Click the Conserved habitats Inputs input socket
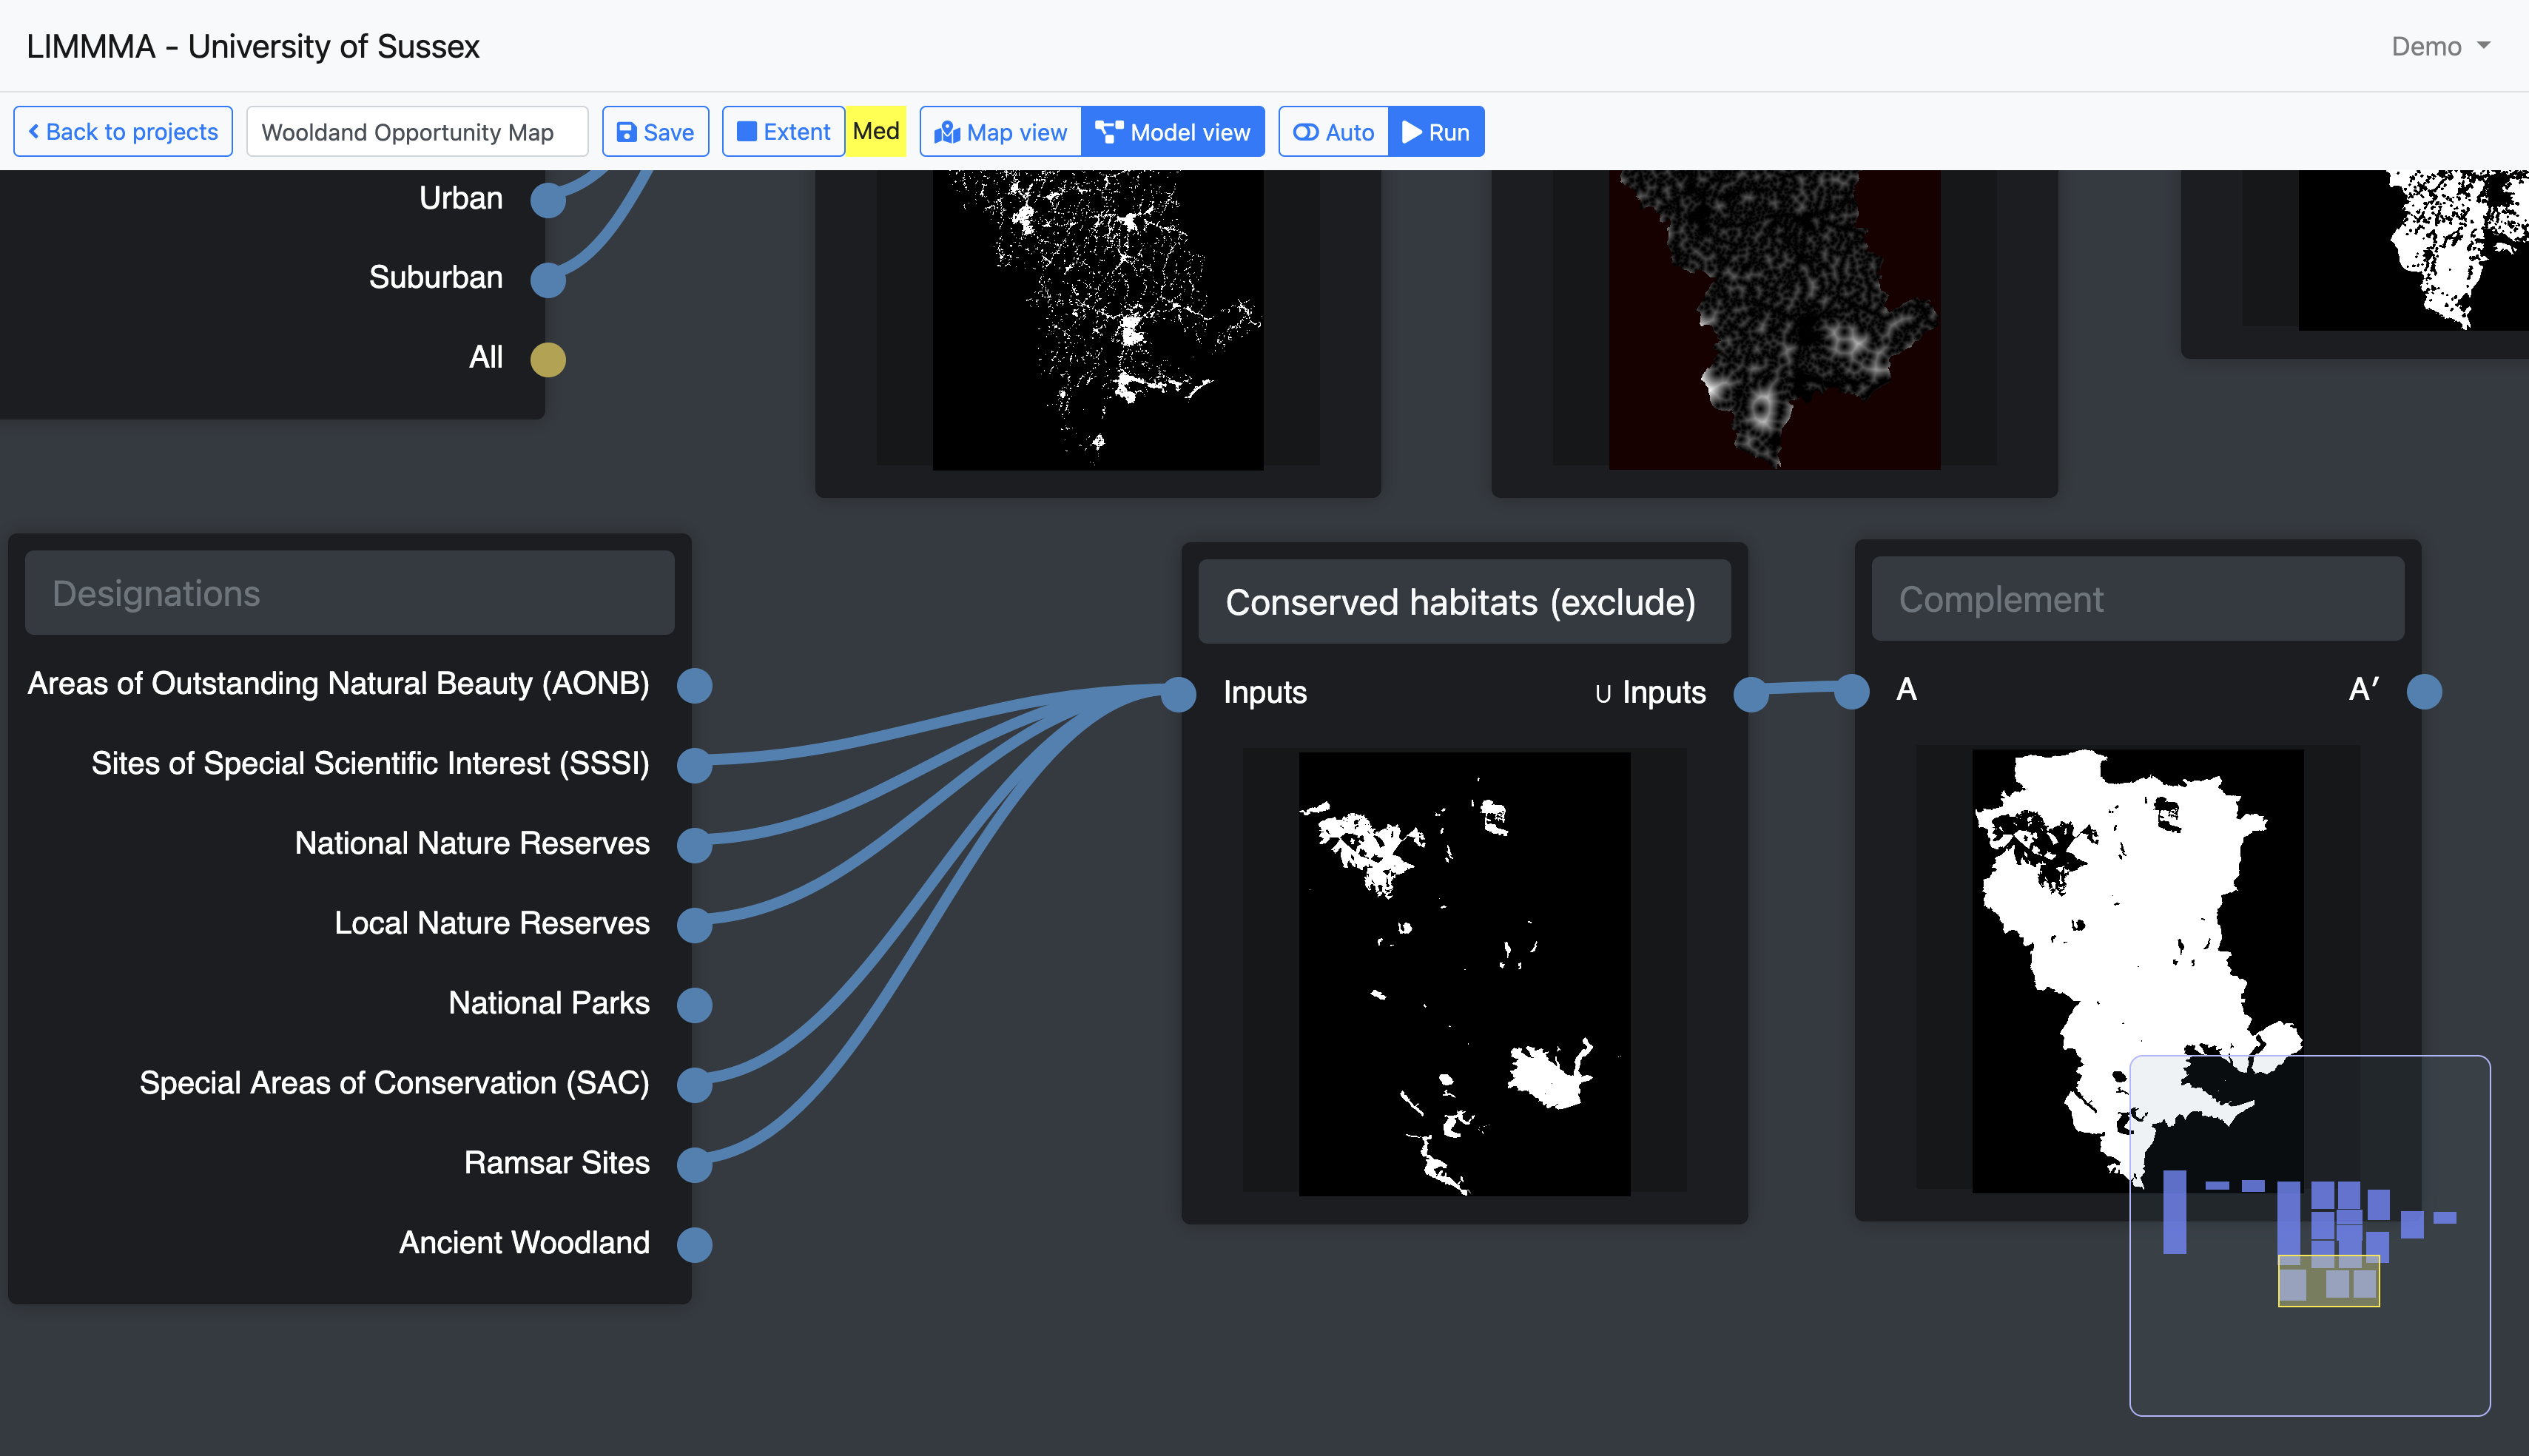Viewport: 2529px width, 1456px height. point(1179,693)
